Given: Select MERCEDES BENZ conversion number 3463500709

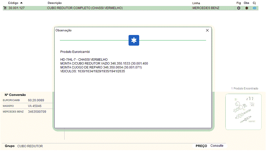Looking at the screenshot, I should [x=37, y=112].
